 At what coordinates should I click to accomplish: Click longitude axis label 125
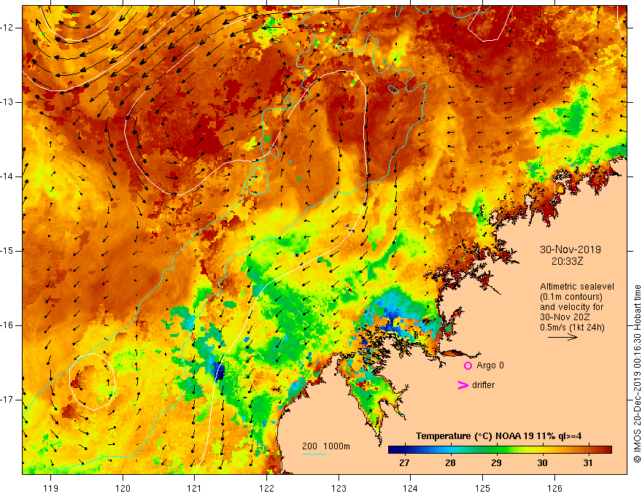pos(483,488)
